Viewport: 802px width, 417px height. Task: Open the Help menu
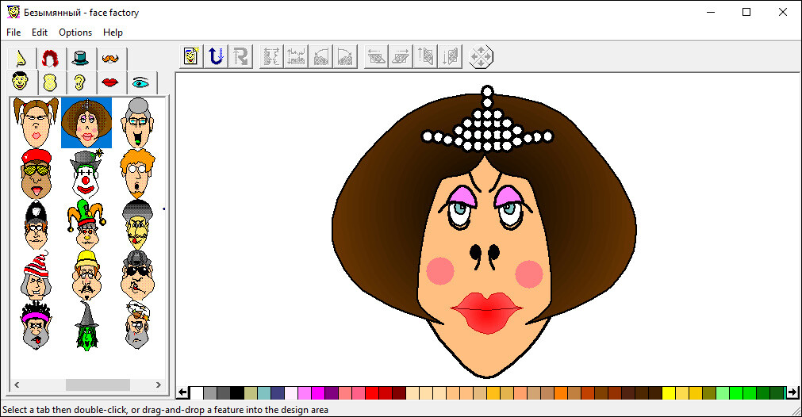[113, 33]
